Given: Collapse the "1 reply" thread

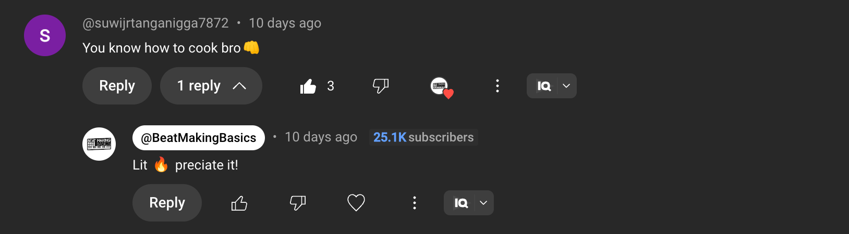Looking at the screenshot, I should (x=211, y=86).
